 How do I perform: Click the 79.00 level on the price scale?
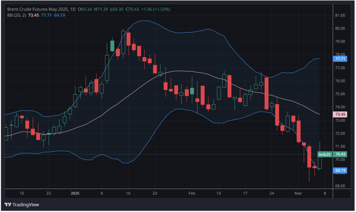(339, 42)
